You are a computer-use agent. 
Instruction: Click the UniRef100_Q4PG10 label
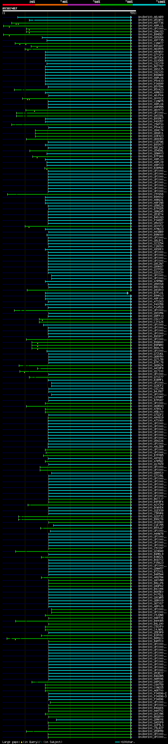[151, 682]
